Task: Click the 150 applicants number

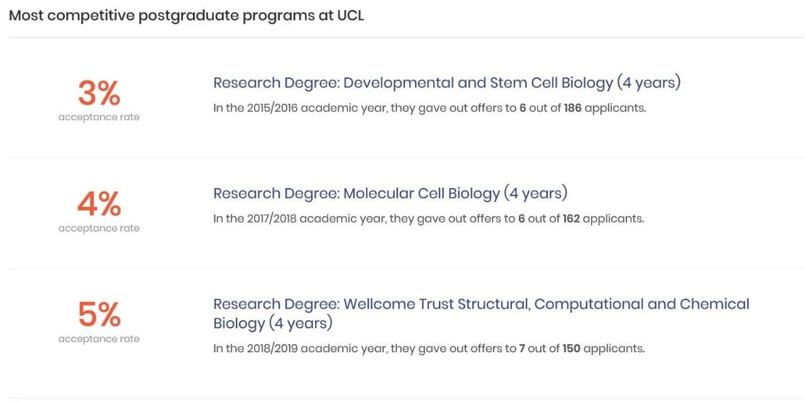Action: point(572,348)
